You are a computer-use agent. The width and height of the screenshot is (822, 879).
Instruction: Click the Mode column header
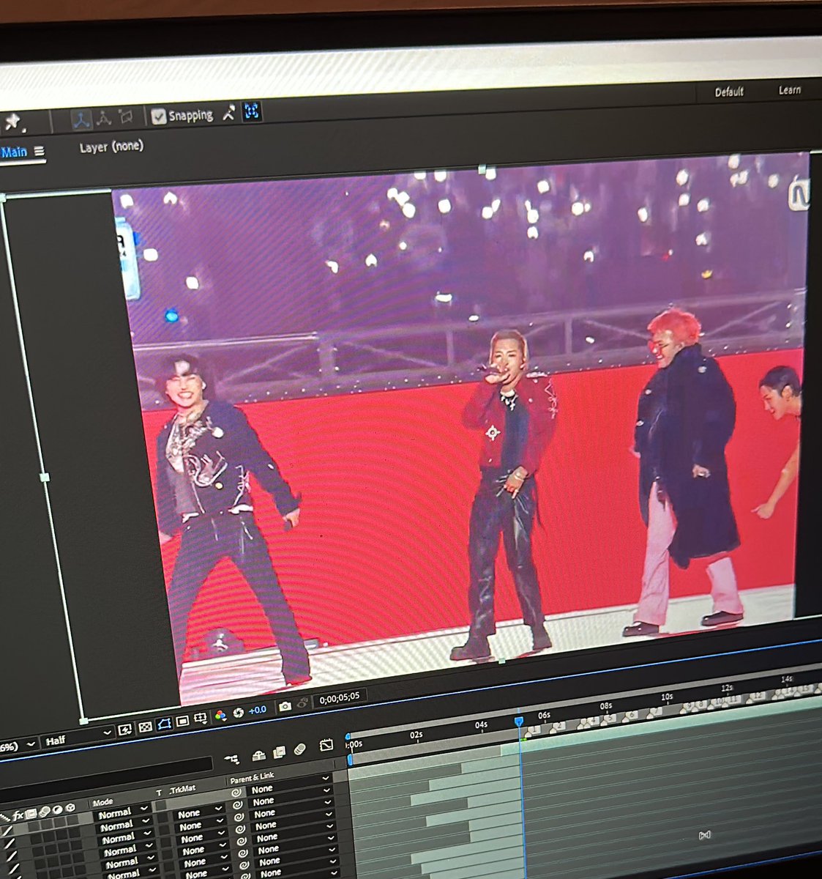[x=103, y=803]
